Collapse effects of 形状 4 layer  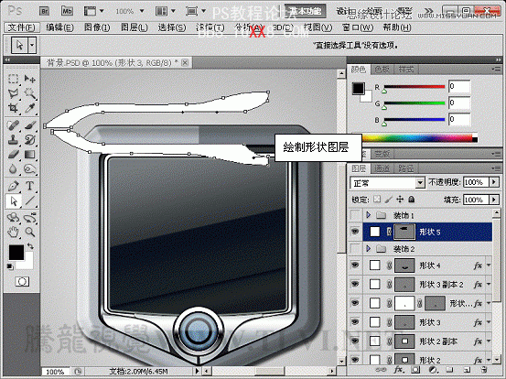point(489,265)
